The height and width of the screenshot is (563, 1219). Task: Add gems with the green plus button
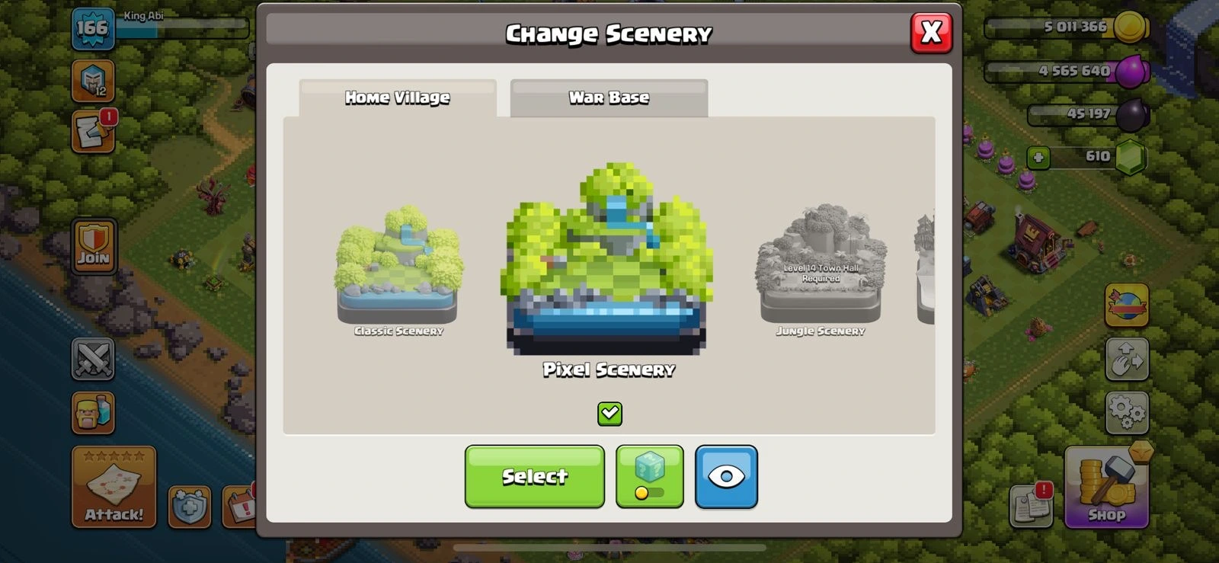[x=1038, y=158]
